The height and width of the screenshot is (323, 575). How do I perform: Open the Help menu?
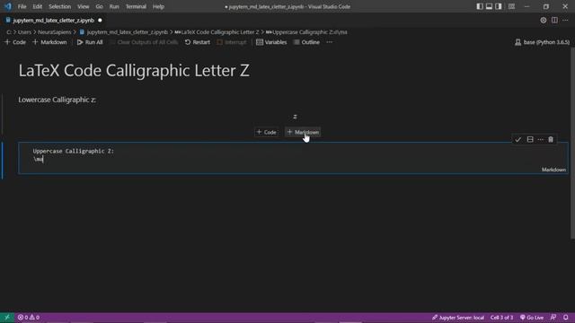point(158,6)
